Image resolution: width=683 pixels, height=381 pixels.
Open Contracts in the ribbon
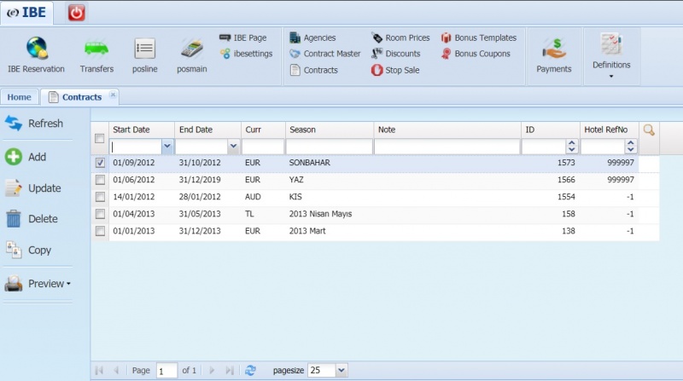pos(313,70)
